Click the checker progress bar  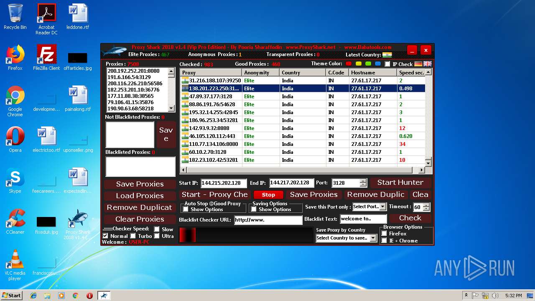pyautogui.click(x=246, y=235)
